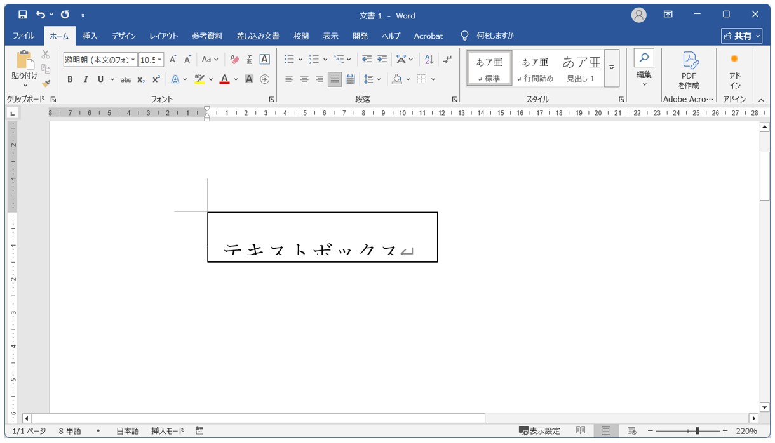Screen dimensions: 775x443
Task: Click the Save icon in title bar
Action: (23, 15)
